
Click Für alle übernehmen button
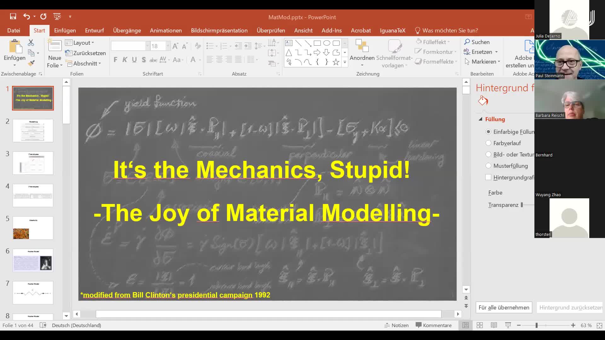click(504, 307)
